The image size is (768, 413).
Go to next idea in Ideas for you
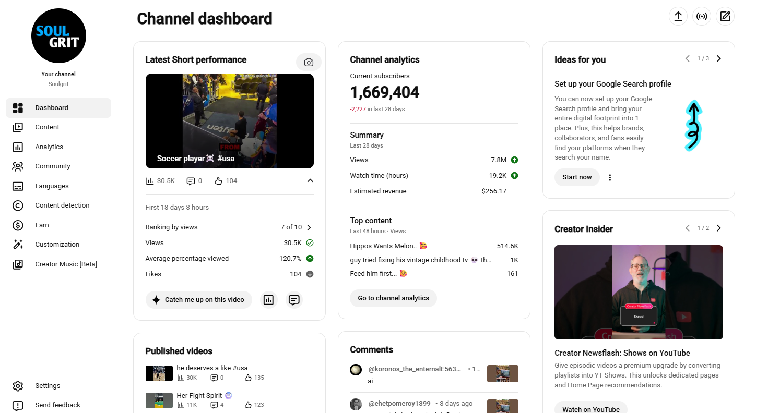point(719,58)
